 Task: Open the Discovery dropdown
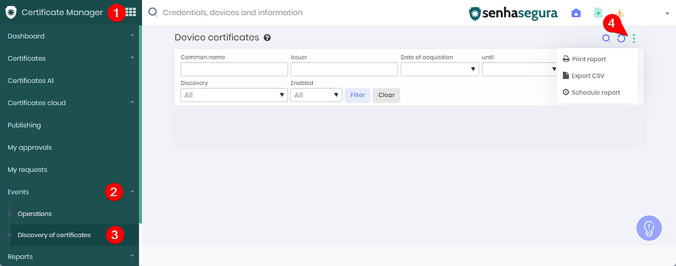point(234,95)
